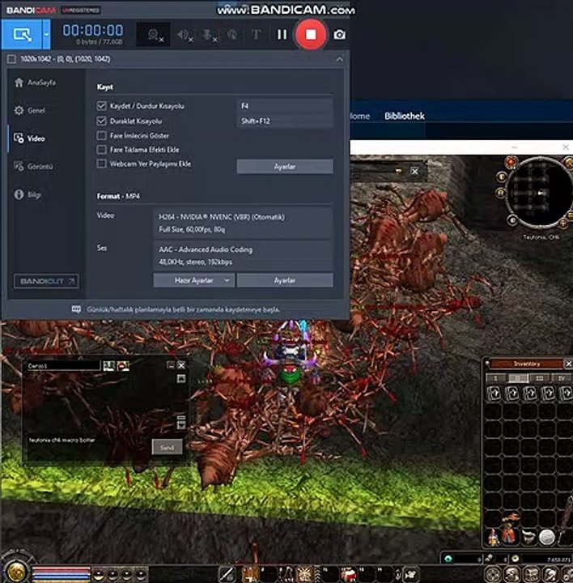Open AnaSayfa in the Bandicam sidebar

coord(35,83)
